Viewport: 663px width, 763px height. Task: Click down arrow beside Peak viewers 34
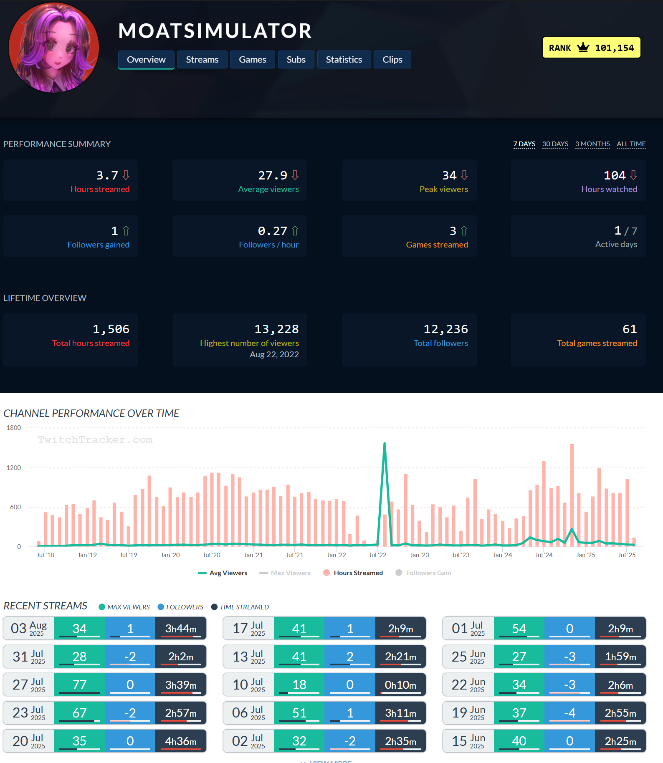[x=464, y=175]
